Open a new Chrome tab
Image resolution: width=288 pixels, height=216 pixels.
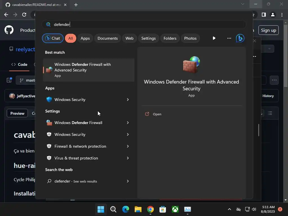(76, 5)
